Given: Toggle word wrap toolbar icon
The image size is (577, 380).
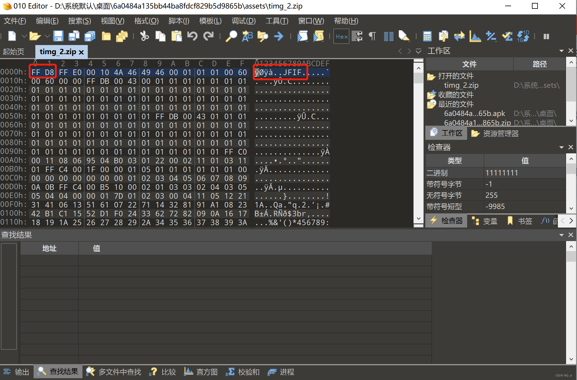Looking at the screenshot, I should [x=357, y=36].
